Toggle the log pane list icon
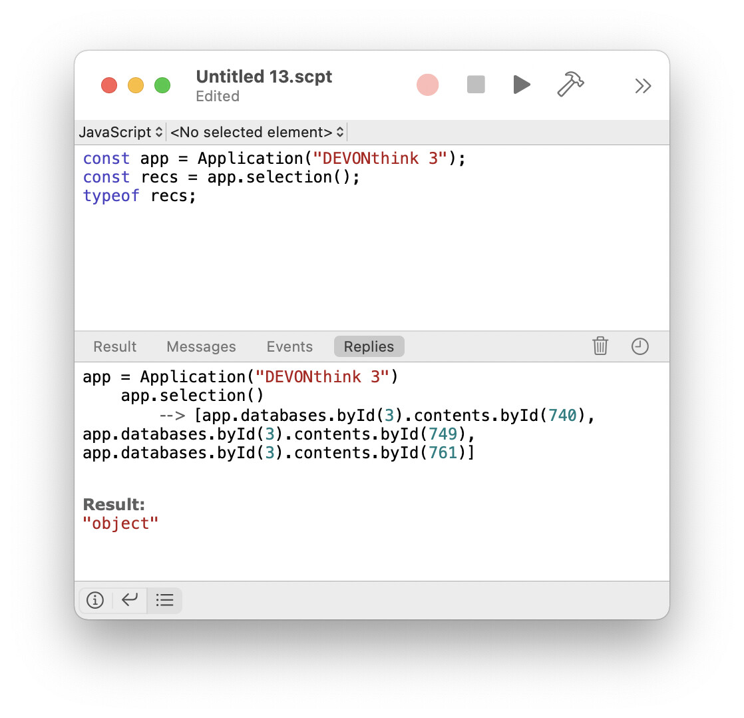 164,600
